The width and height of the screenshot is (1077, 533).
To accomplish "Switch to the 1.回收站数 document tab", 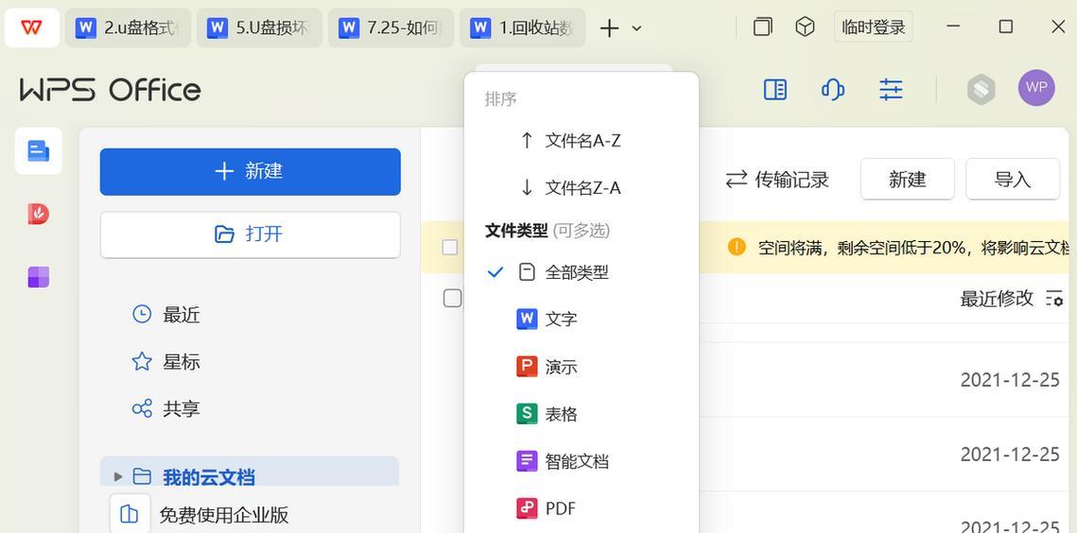I will pyautogui.click(x=523, y=27).
